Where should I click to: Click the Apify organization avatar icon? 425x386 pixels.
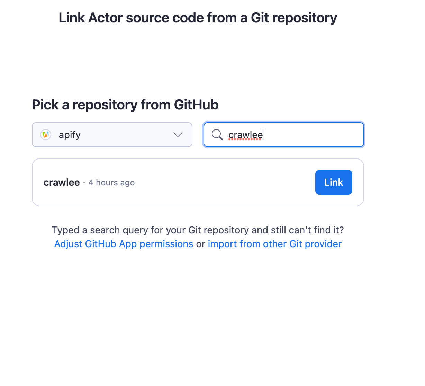pos(46,135)
